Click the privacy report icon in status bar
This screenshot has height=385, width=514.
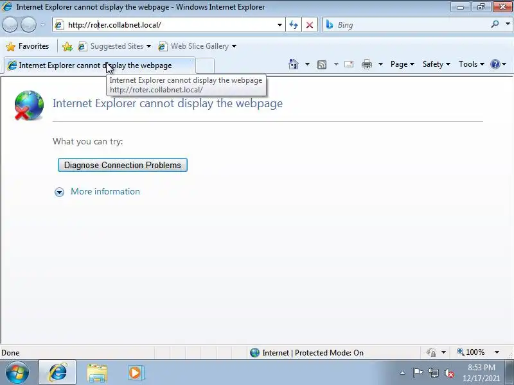click(x=431, y=352)
